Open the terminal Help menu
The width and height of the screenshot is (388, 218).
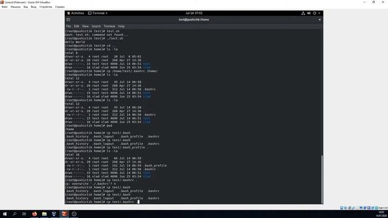click(x=121, y=26)
